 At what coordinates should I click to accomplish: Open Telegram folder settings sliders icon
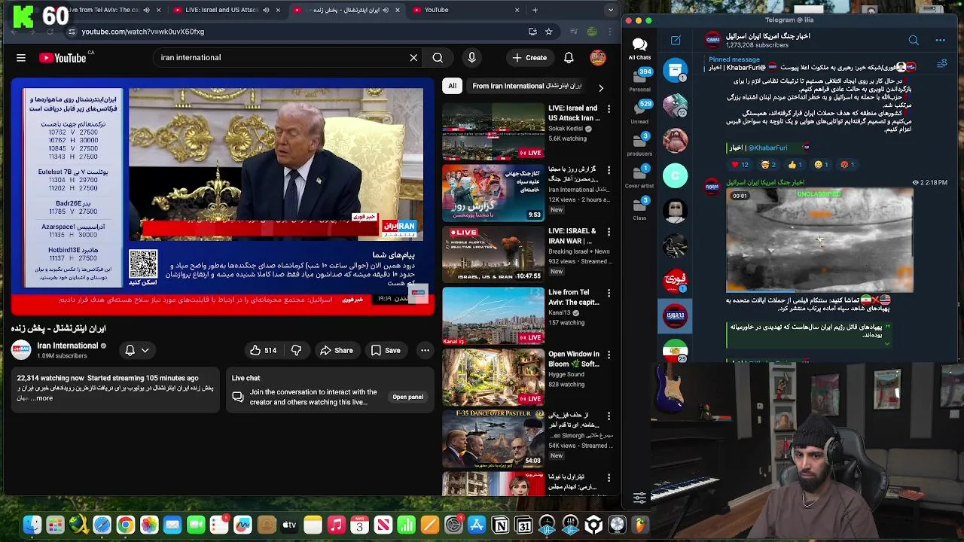[x=639, y=498]
